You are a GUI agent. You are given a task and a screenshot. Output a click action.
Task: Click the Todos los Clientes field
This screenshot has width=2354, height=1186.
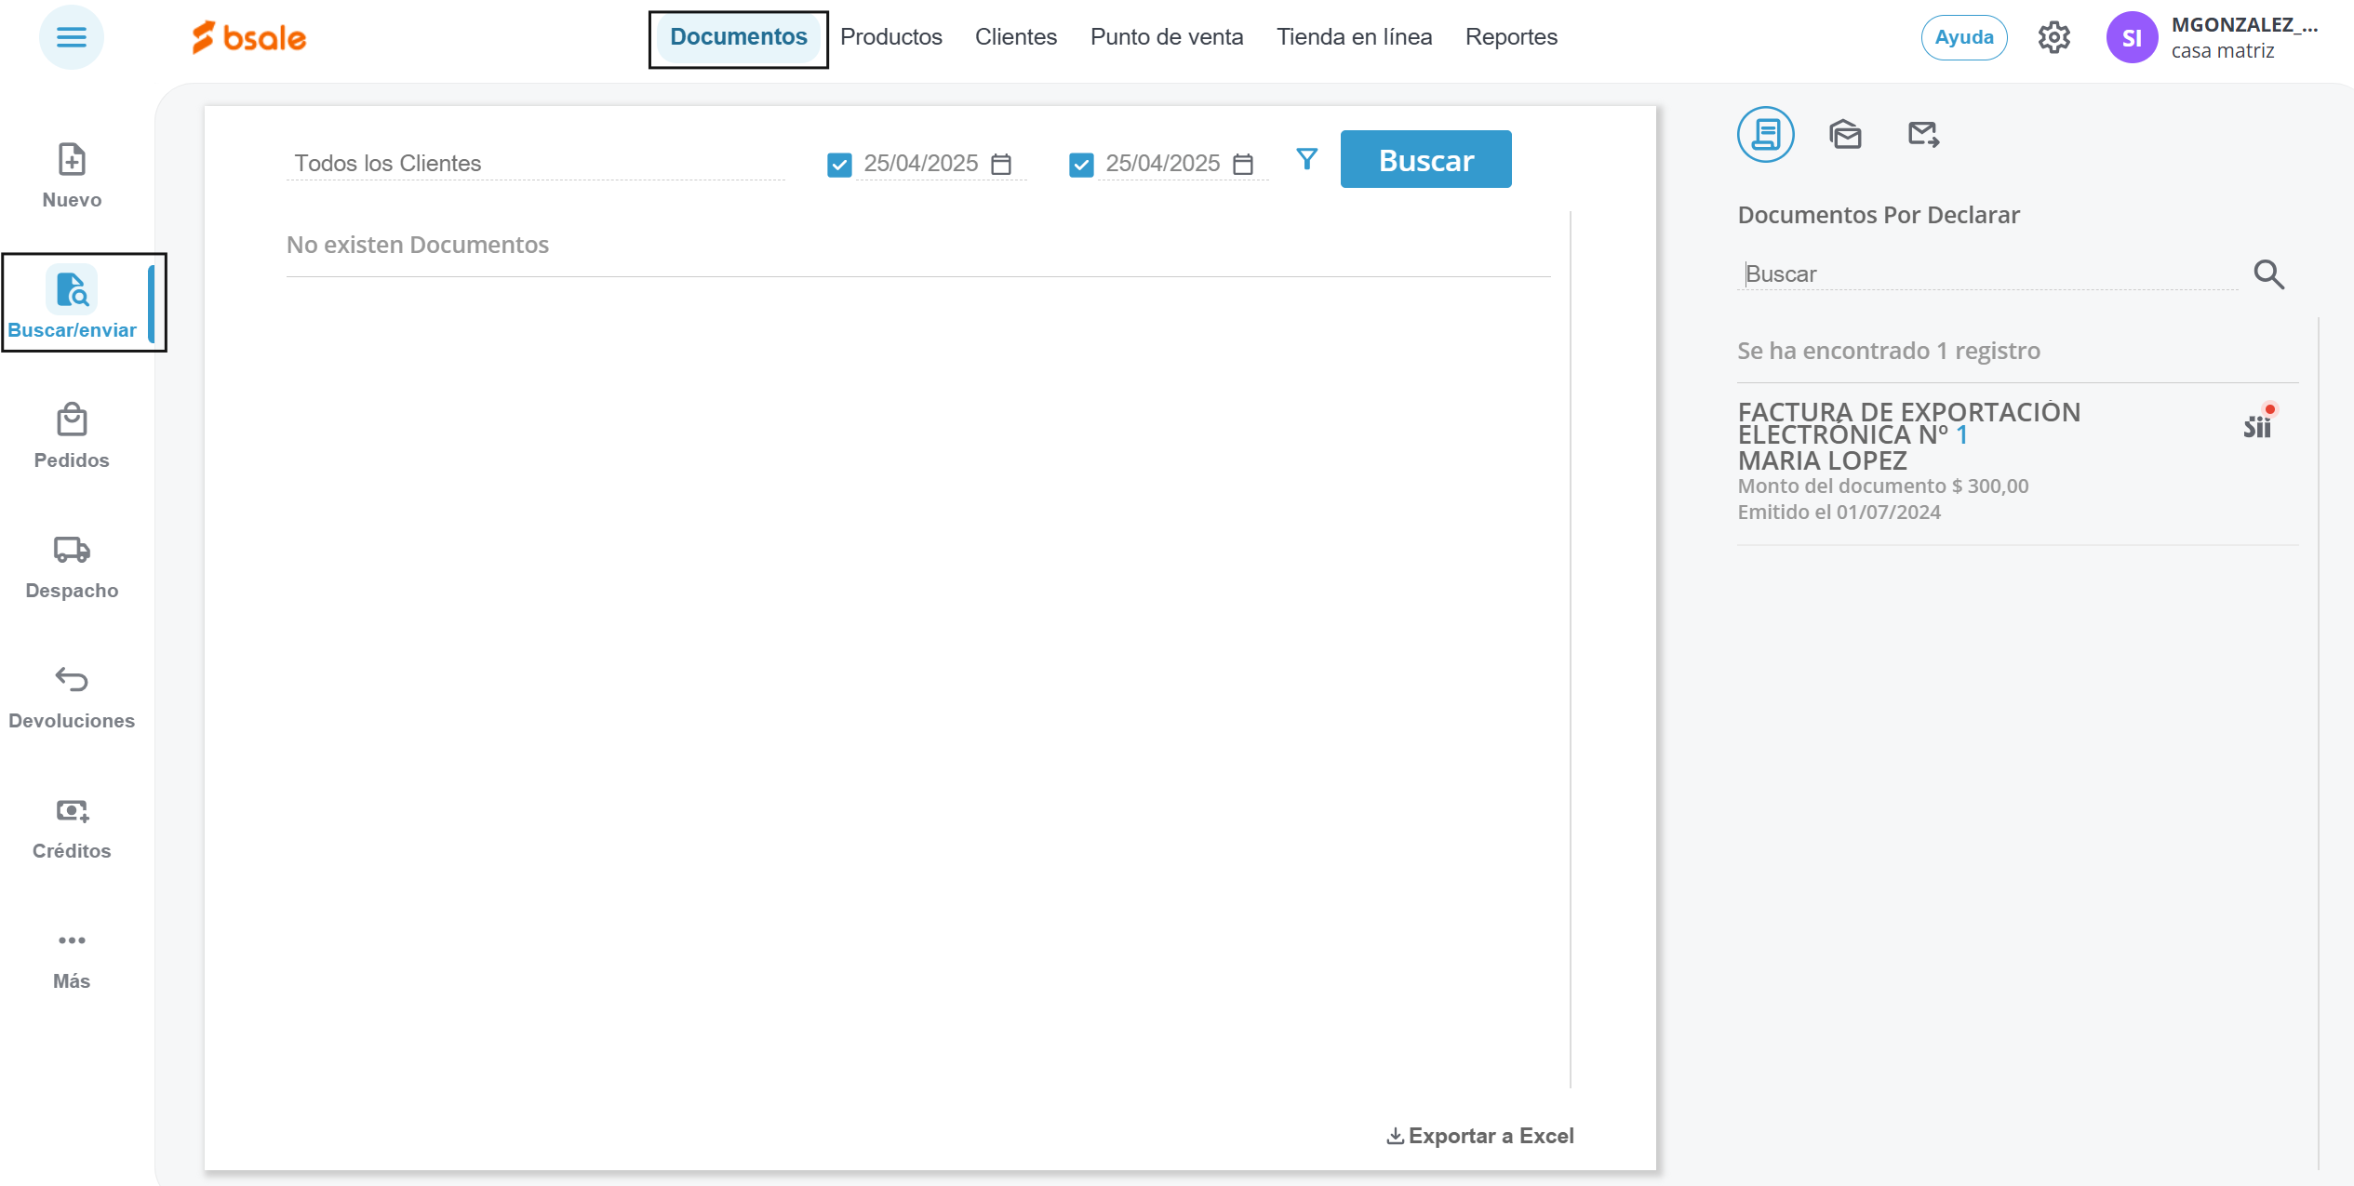[535, 164]
